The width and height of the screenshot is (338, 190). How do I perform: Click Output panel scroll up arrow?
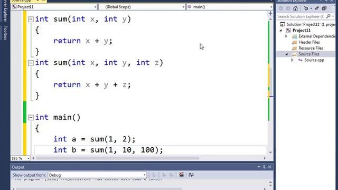(270, 183)
